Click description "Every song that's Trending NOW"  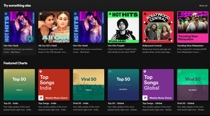coord(192,51)
